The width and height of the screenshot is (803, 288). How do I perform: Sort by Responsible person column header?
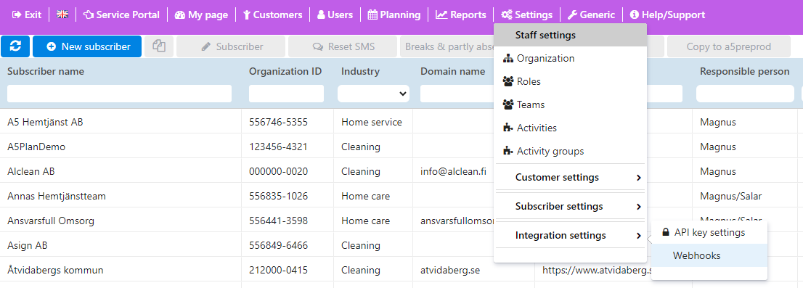click(745, 72)
